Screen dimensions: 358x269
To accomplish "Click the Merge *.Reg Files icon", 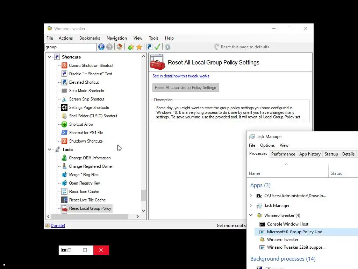I will [x=64, y=175].
